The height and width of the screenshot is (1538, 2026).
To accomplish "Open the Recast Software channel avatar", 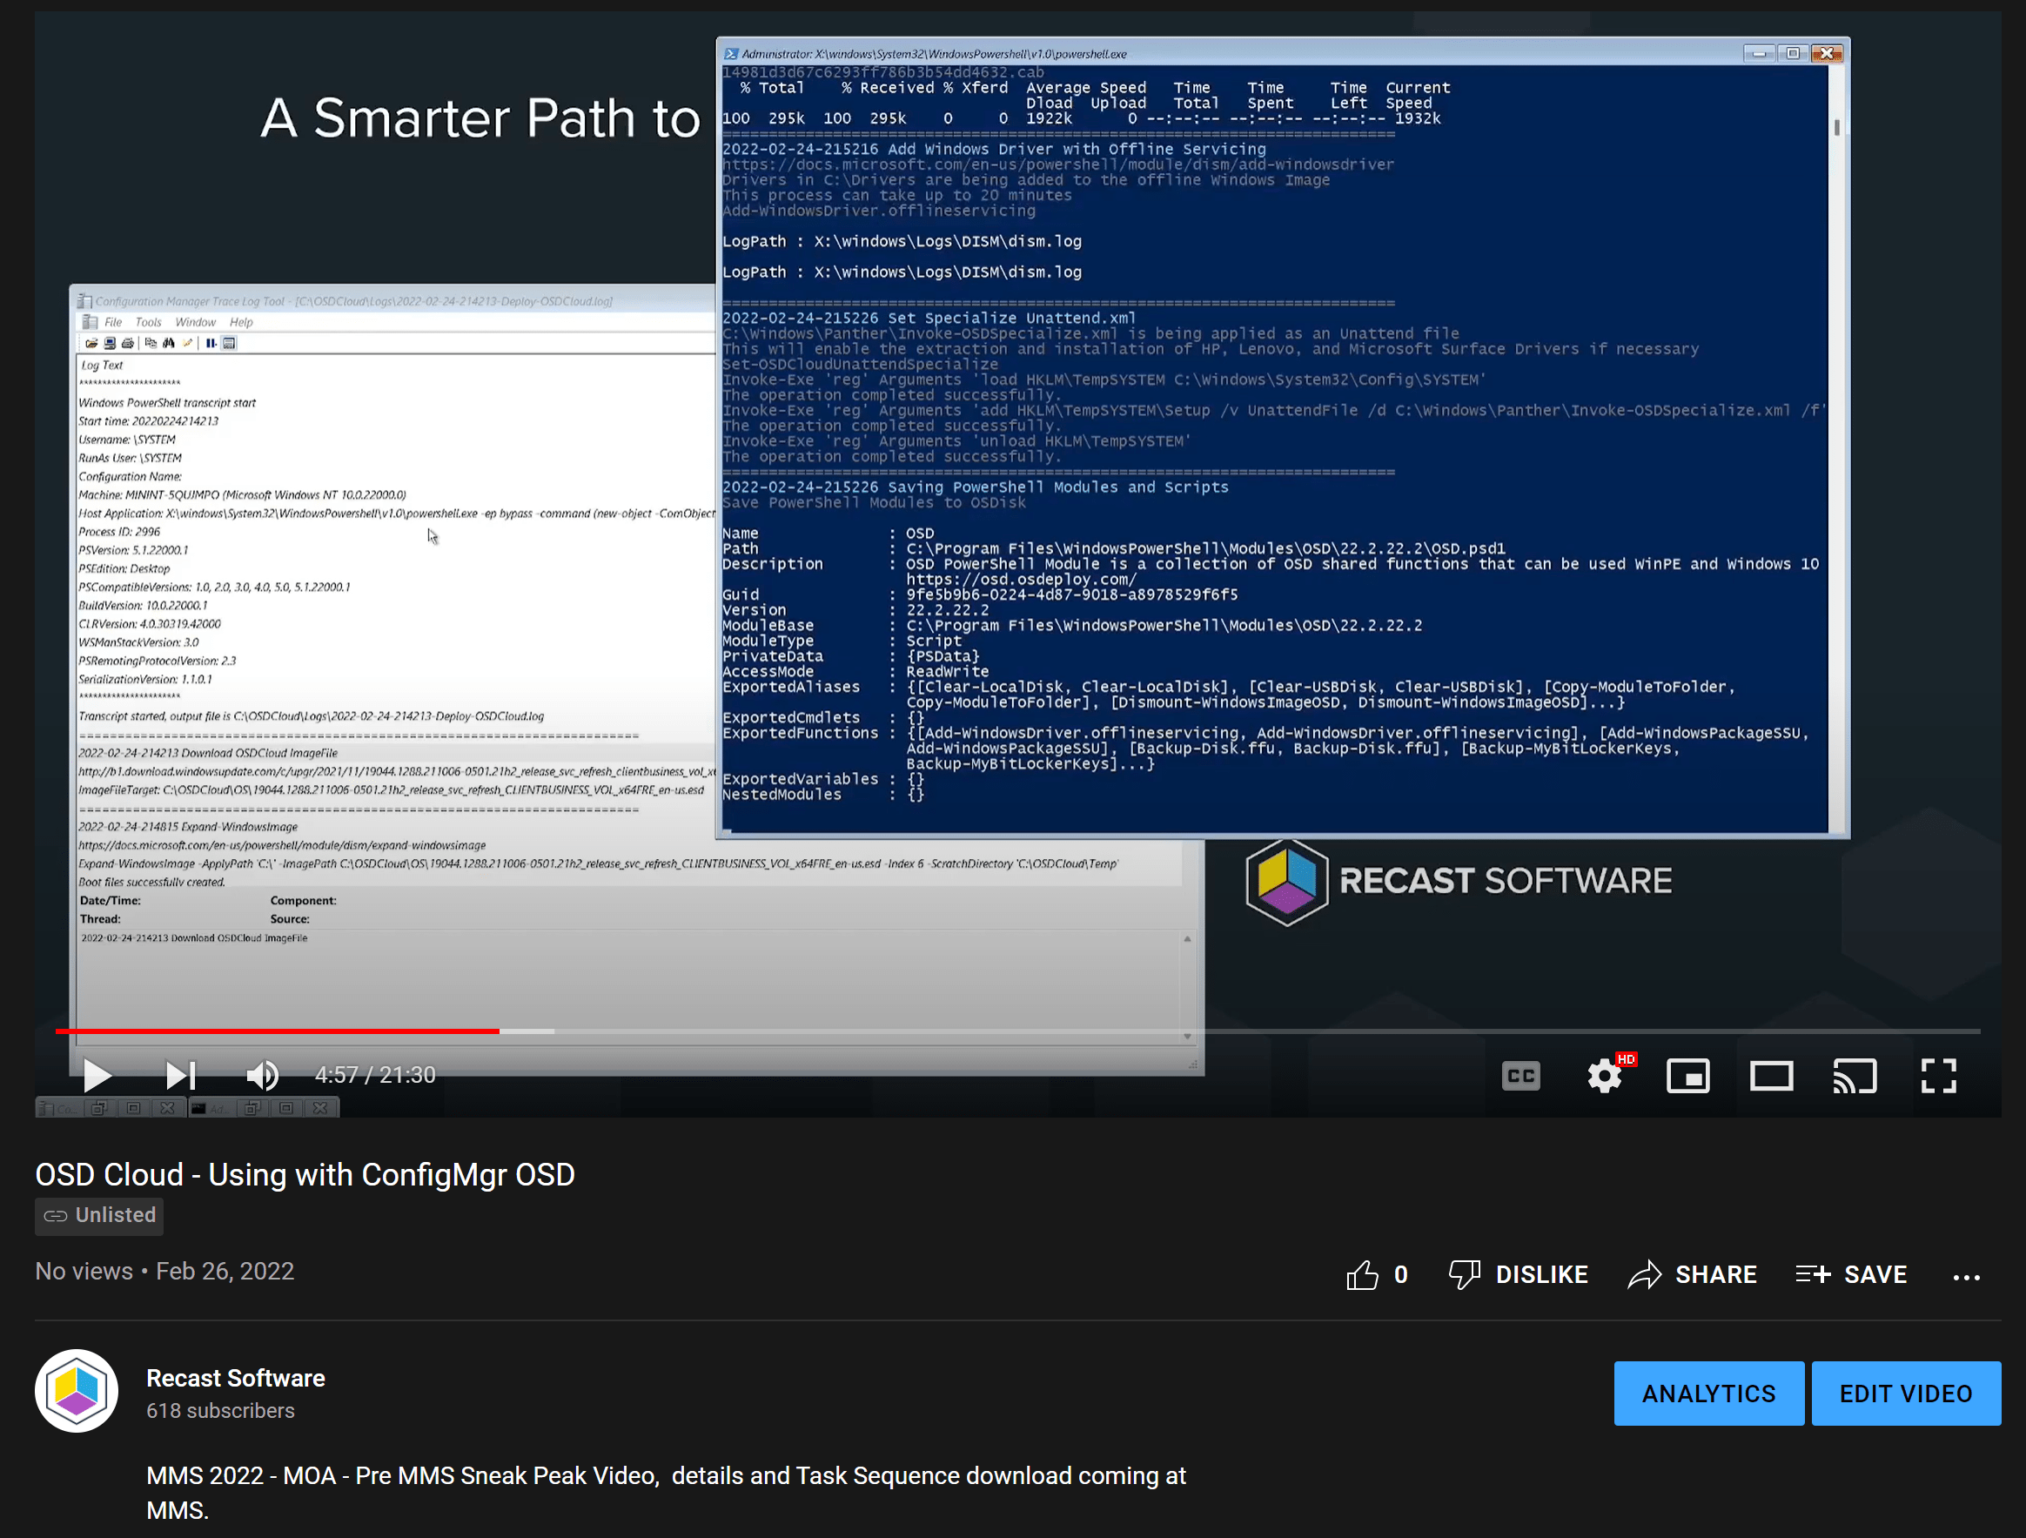I will pyautogui.click(x=77, y=1391).
